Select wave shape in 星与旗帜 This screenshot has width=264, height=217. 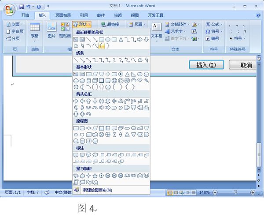88,182
